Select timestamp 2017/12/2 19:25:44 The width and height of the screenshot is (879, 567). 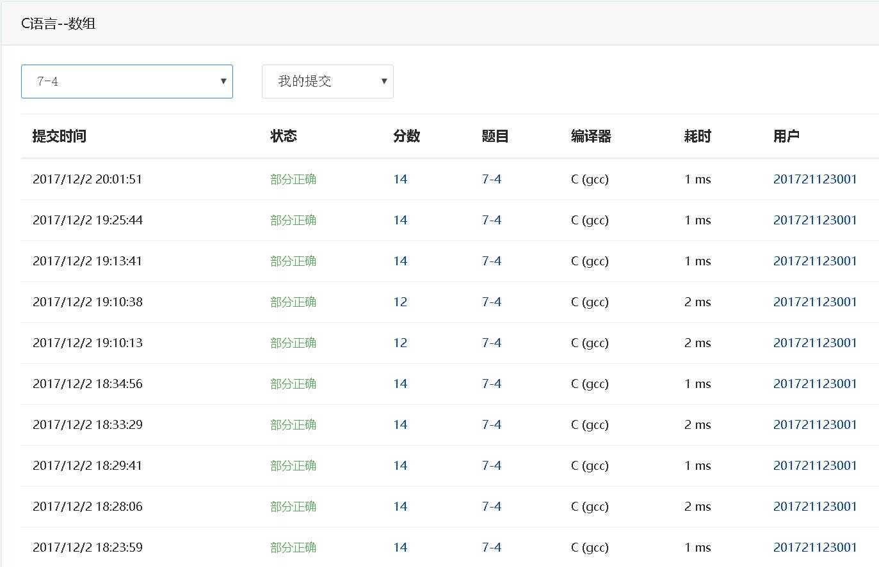(88, 220)
